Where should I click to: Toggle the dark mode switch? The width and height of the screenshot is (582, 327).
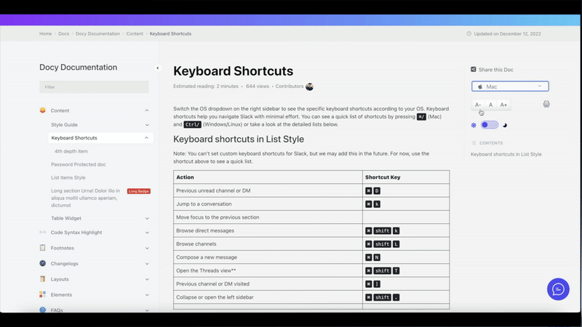(489, 125)
